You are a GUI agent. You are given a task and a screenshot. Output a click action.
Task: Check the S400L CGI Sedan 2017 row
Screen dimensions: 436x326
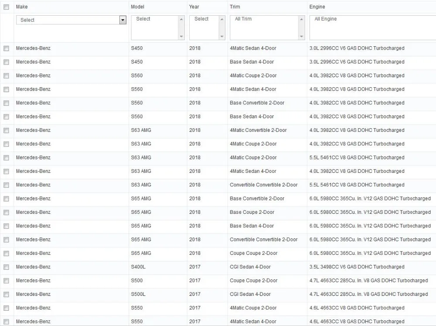[x=6, y=267]
